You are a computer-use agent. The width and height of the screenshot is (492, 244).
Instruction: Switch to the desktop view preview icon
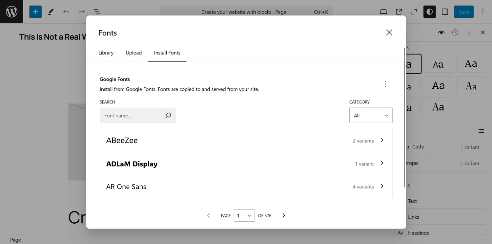[x=383, y=12]
